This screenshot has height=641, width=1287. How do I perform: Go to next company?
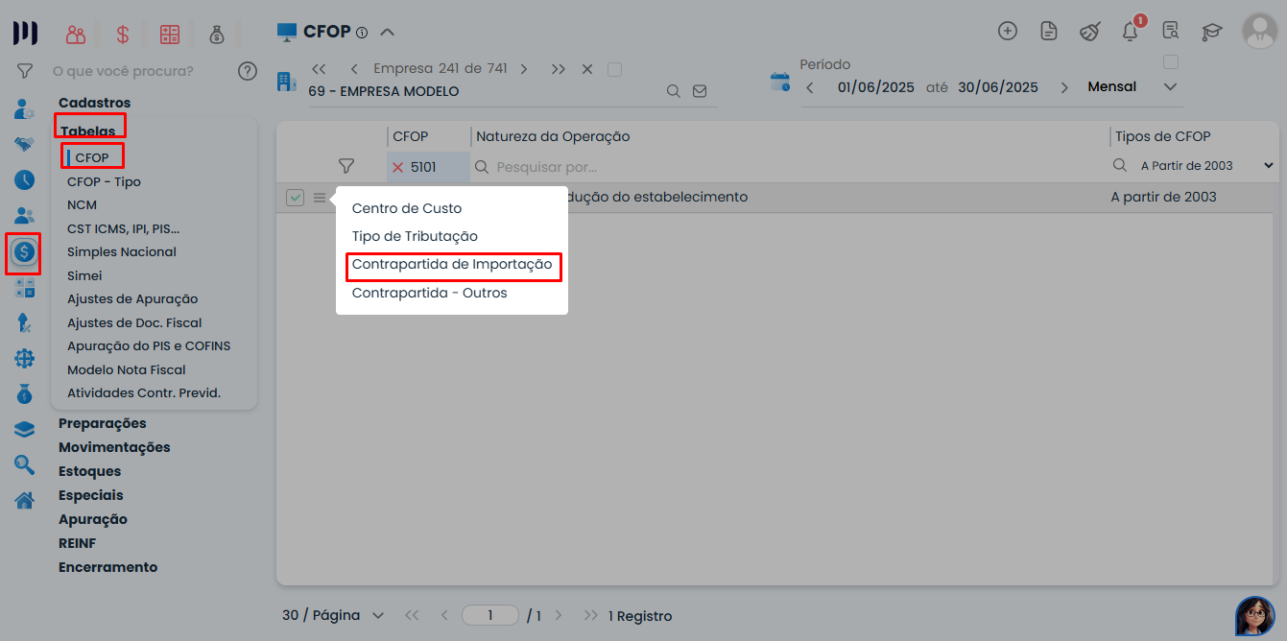(x=524, y=69)
